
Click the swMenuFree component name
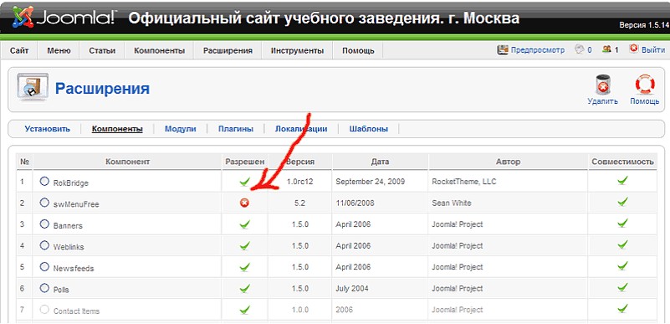(x=76, y=204)
